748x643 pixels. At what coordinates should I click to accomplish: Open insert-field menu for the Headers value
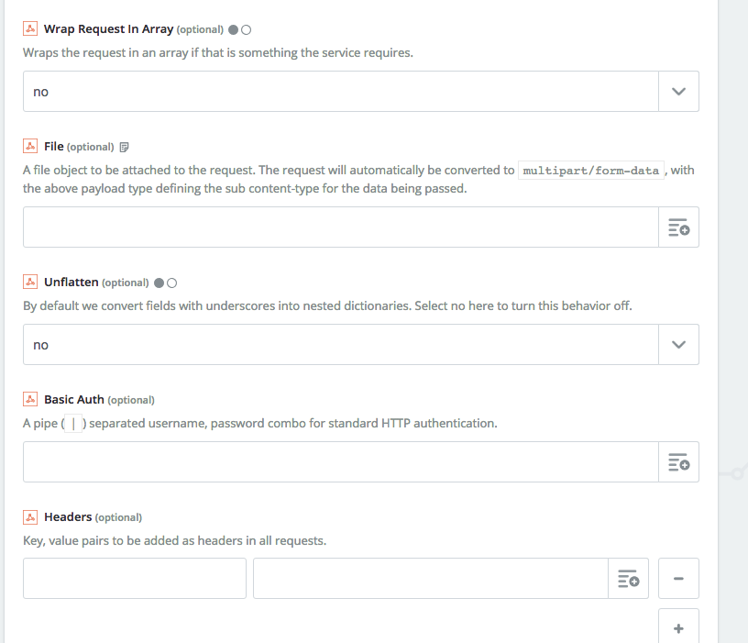628,579
